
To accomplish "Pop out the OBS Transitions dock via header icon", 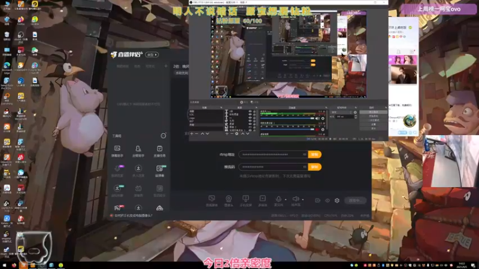I will pos(356,108).
